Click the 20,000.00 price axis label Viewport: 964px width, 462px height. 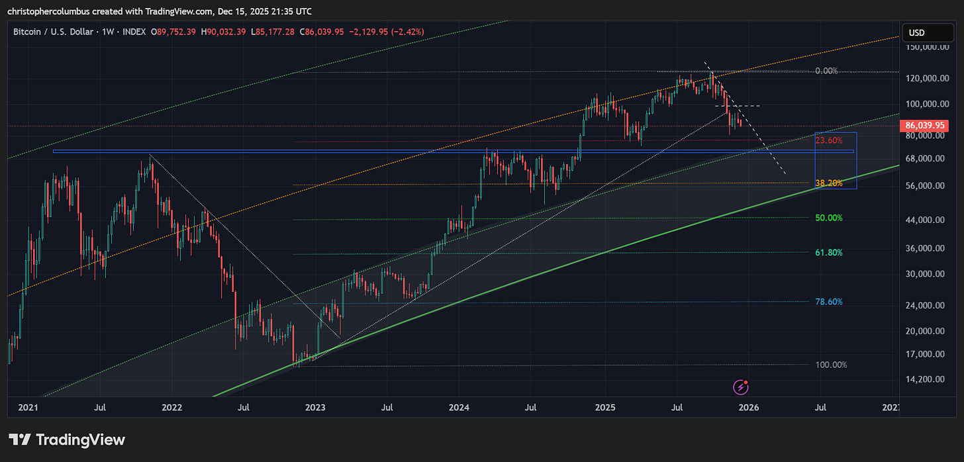(x=927, y=331)
